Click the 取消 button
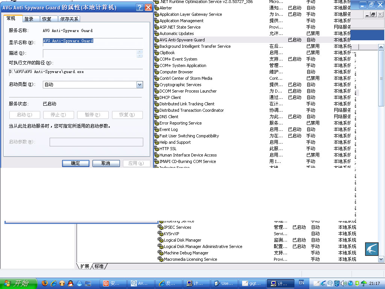 106,163
